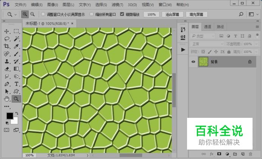
Task: Hide the Background layer visibility eye
Action: click(193, 62)
